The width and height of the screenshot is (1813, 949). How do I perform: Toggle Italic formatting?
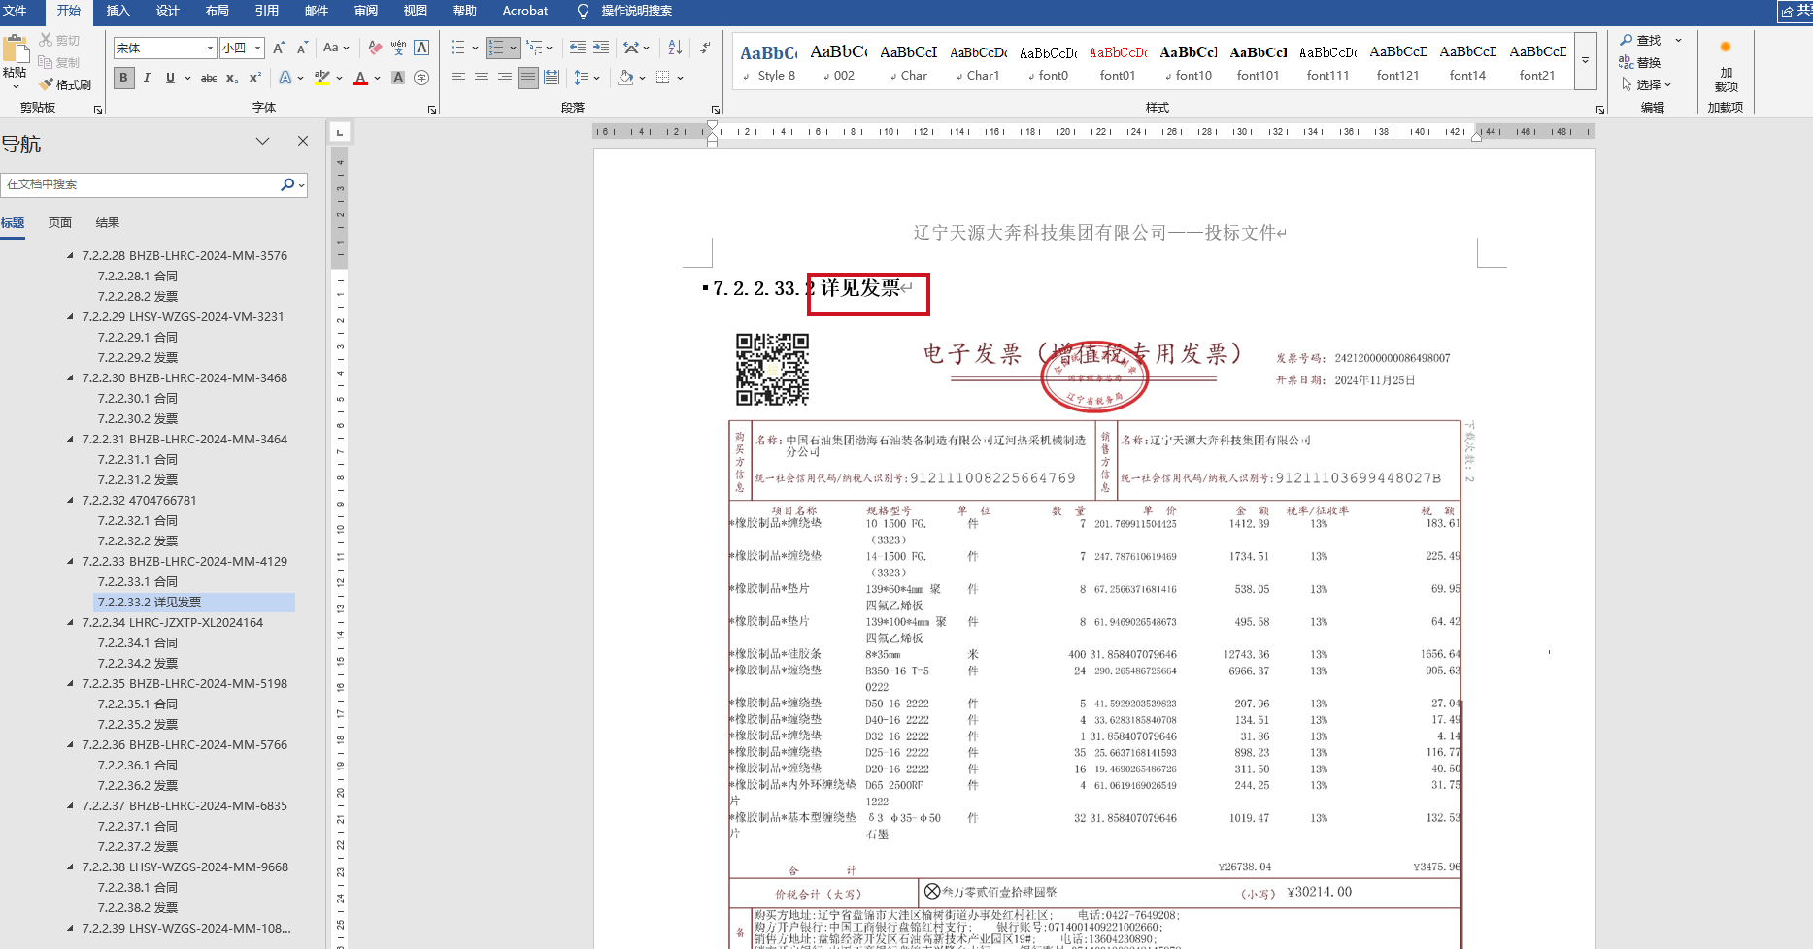[x=147, y=78]
